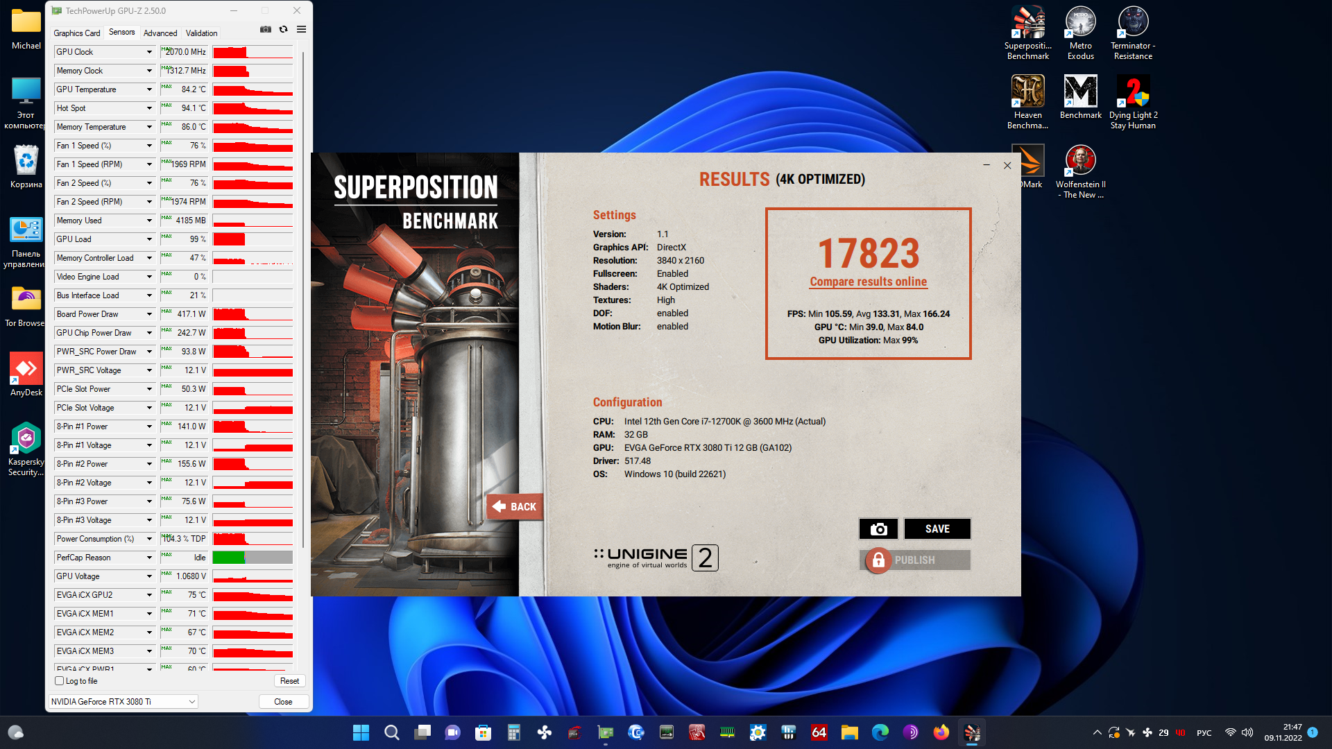Open the Validation tab
This screenshot has width=1332, height=749.
click(x=201, y=33)
